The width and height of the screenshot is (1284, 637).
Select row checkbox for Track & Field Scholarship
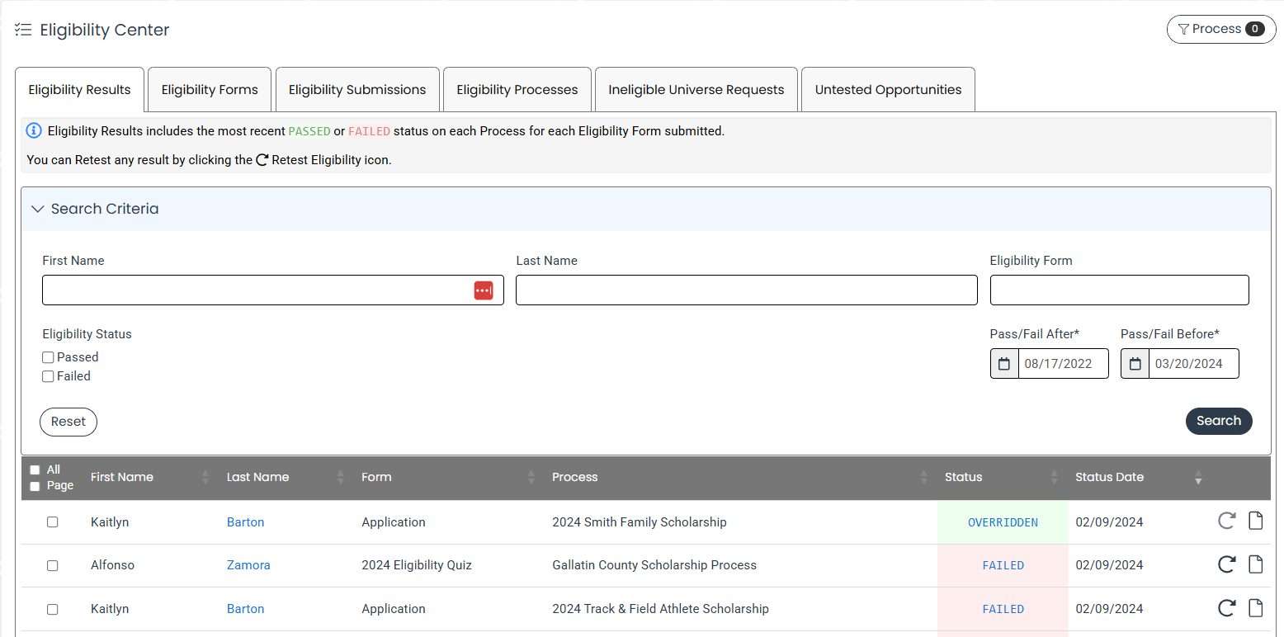53,610
